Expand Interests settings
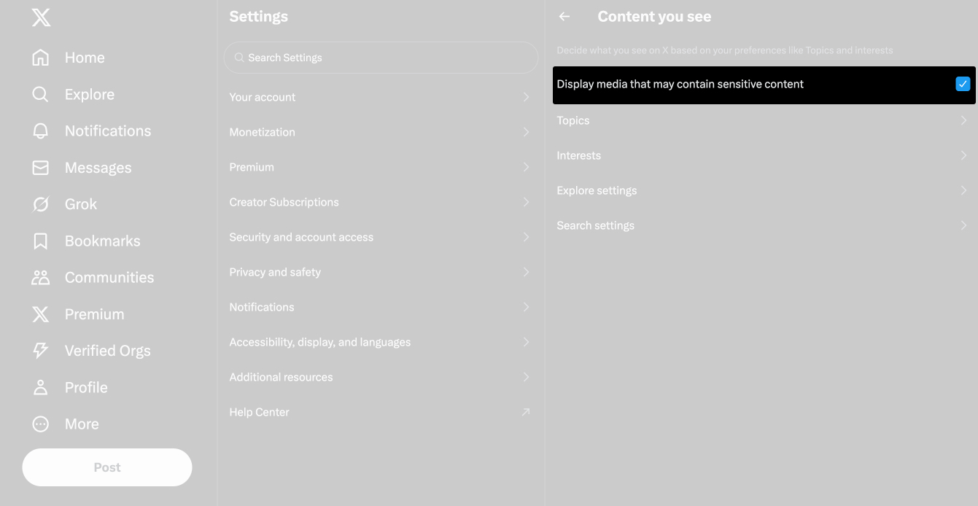Viewport: 978px width, 506px height. click(x=761, y=155)
